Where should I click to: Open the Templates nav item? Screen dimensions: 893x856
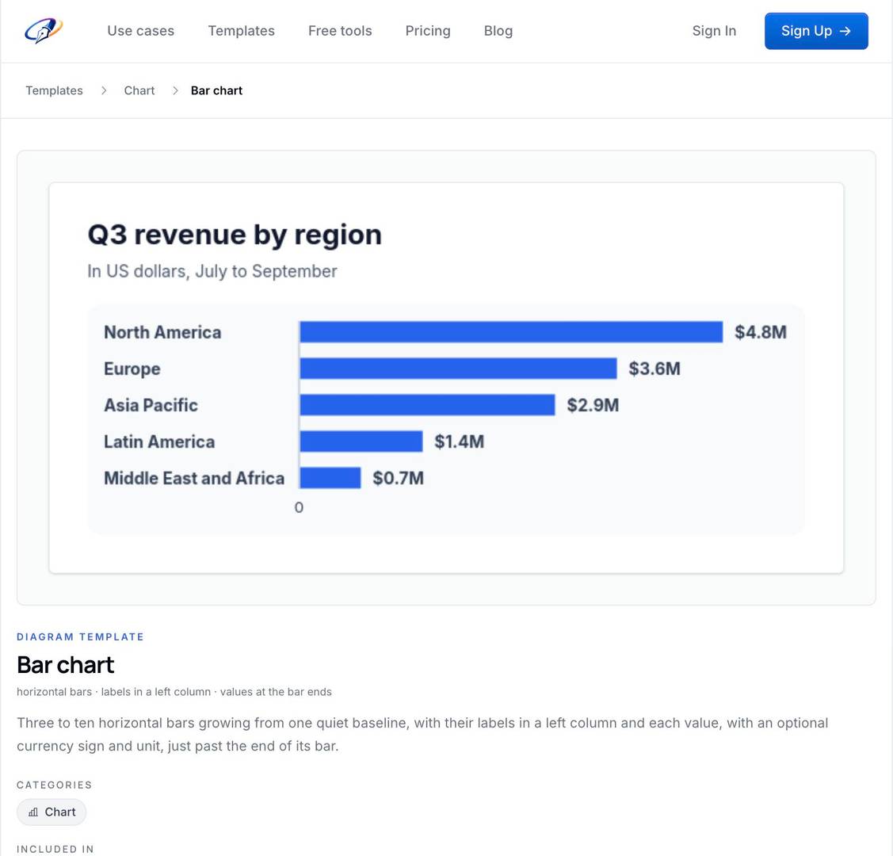242,31
